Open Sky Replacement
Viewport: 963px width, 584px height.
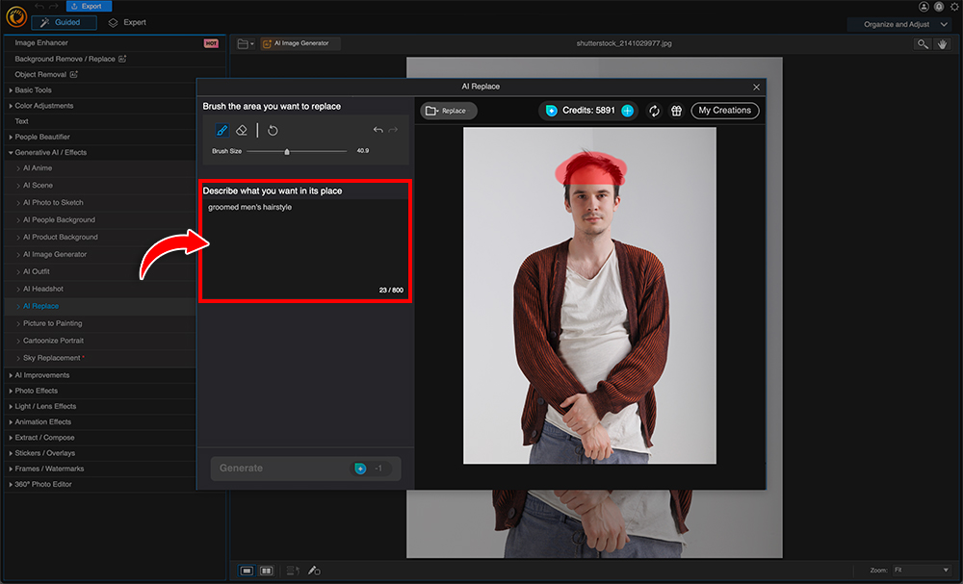pos(100,358)
